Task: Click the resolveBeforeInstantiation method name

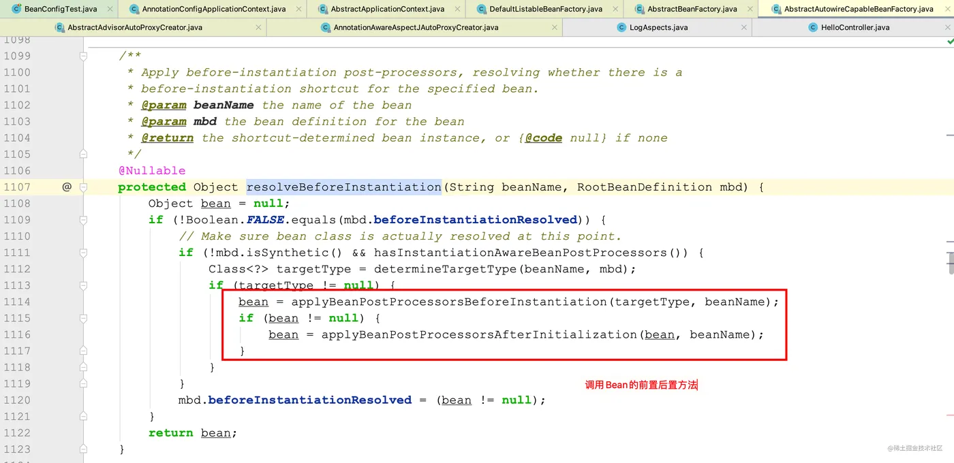Action: (343, 187)
